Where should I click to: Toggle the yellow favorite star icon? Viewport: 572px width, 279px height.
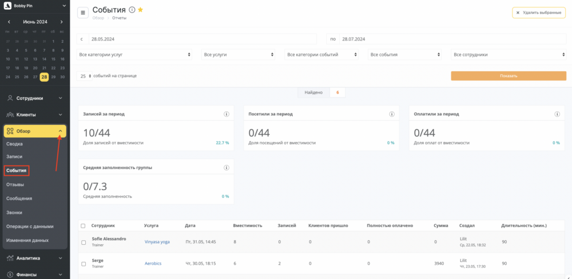(141, 10)
